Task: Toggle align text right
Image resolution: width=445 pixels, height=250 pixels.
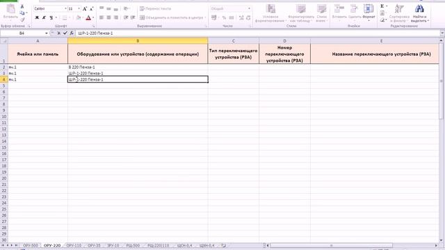Action: tap(116, 17)
